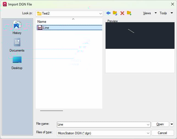Screen dimensions: 177x139
Task: Click the Back arrow icon
Action: click(108, 13)
